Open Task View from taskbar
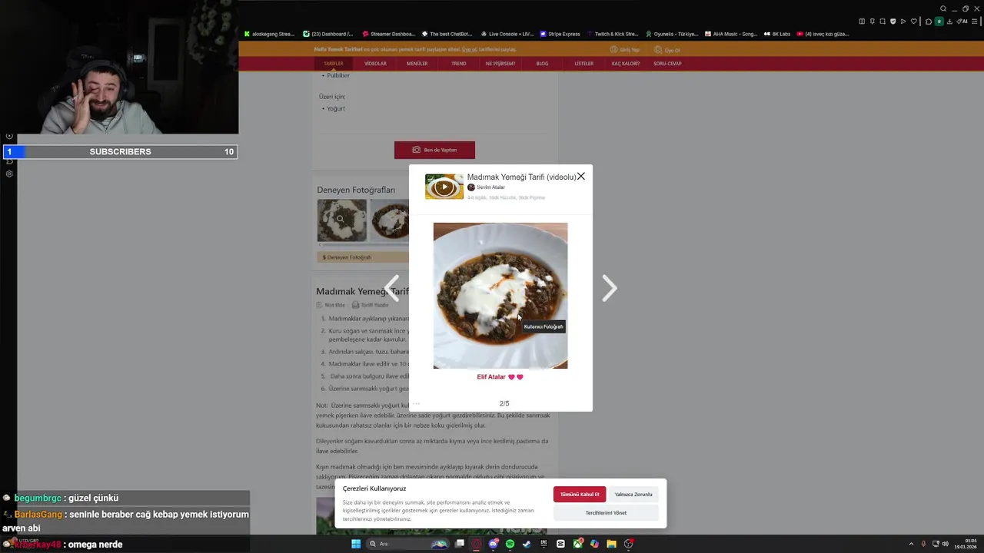Viewport: 984px width, 553px height. point(460,544)
